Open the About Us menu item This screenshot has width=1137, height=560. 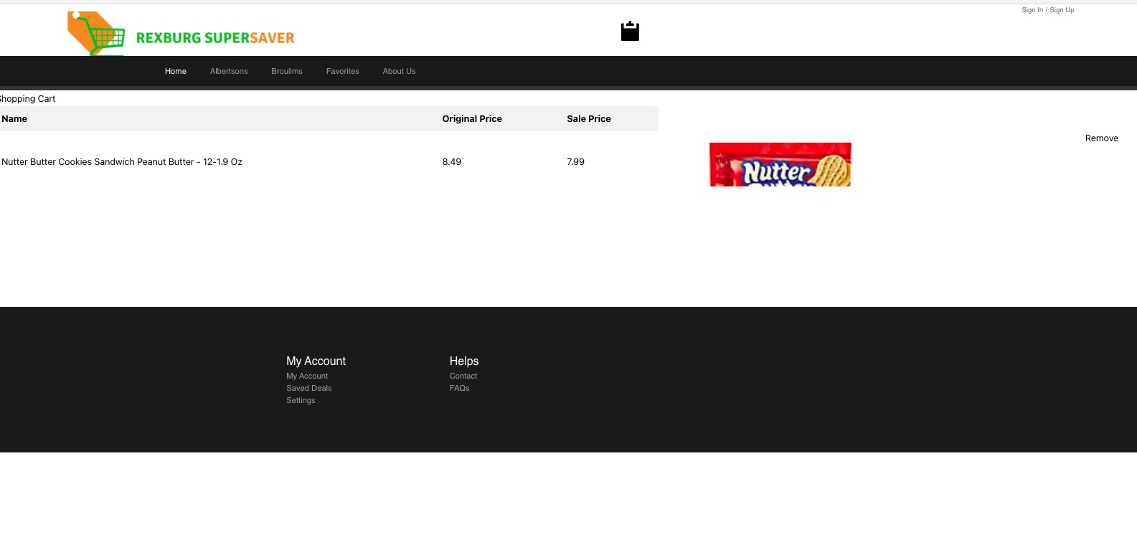(399, 71)
